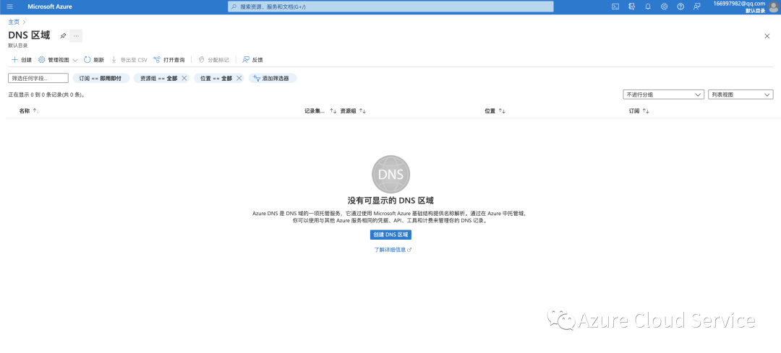
Task: Click the Microsoft Azure logo text
Action: coord(50,6)
